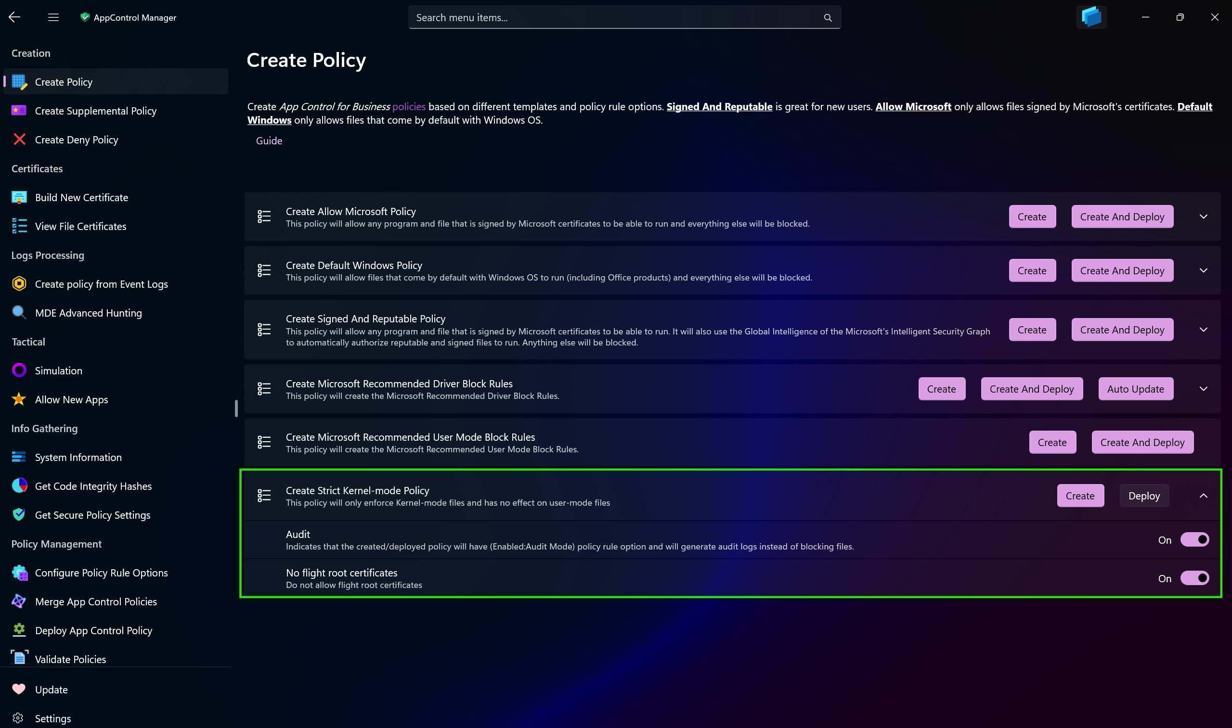The width and height of the screenshot is (1232, 728).
Task: Click Deploy for Strict Kernel-mode Policy
Action: point(1143,496)
